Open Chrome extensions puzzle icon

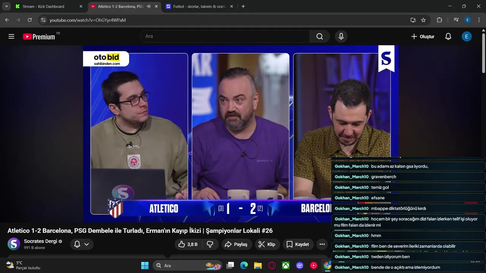[x=439, y=20]
